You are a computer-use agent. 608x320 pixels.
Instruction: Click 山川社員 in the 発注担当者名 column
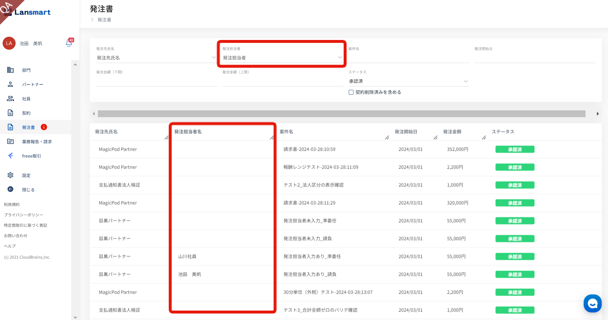(x=187, y=257)
